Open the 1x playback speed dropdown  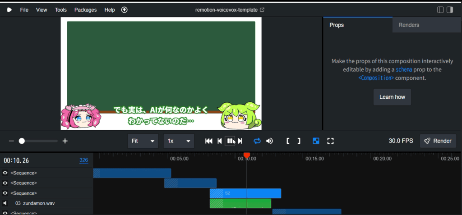pyautogui.click(x=179, y=141)
